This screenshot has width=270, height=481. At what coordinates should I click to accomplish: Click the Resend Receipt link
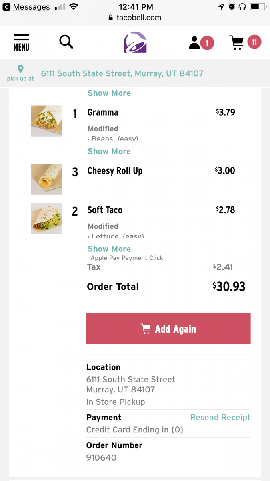(220, 418)
